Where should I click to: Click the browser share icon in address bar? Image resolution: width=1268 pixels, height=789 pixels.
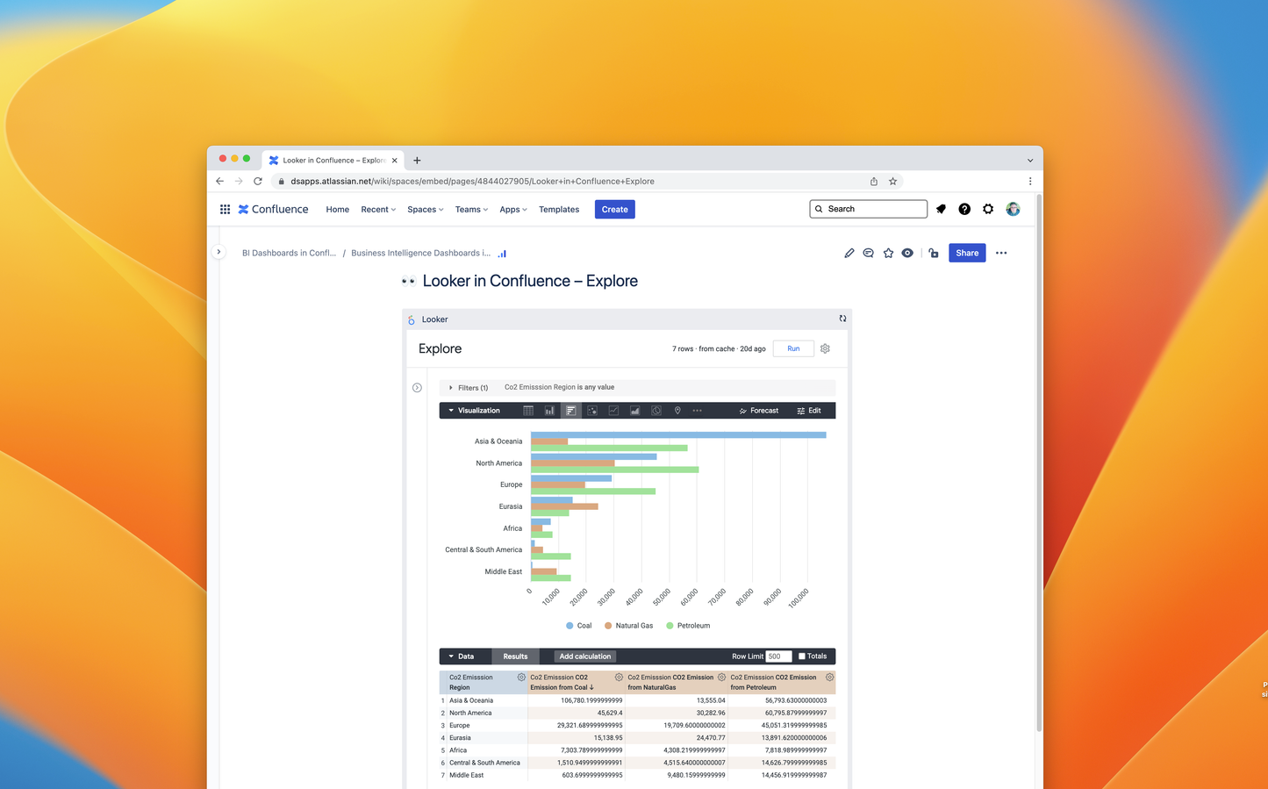click(x=874, y=182)
